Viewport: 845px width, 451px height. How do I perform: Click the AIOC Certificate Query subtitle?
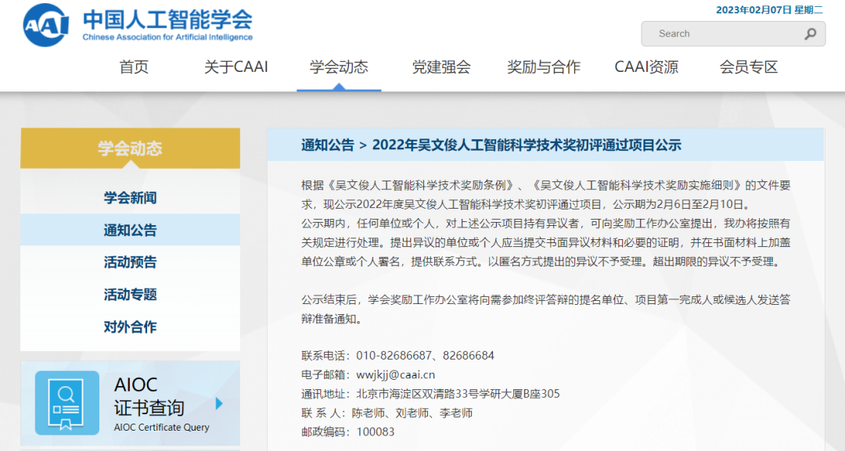coord(162,428)
